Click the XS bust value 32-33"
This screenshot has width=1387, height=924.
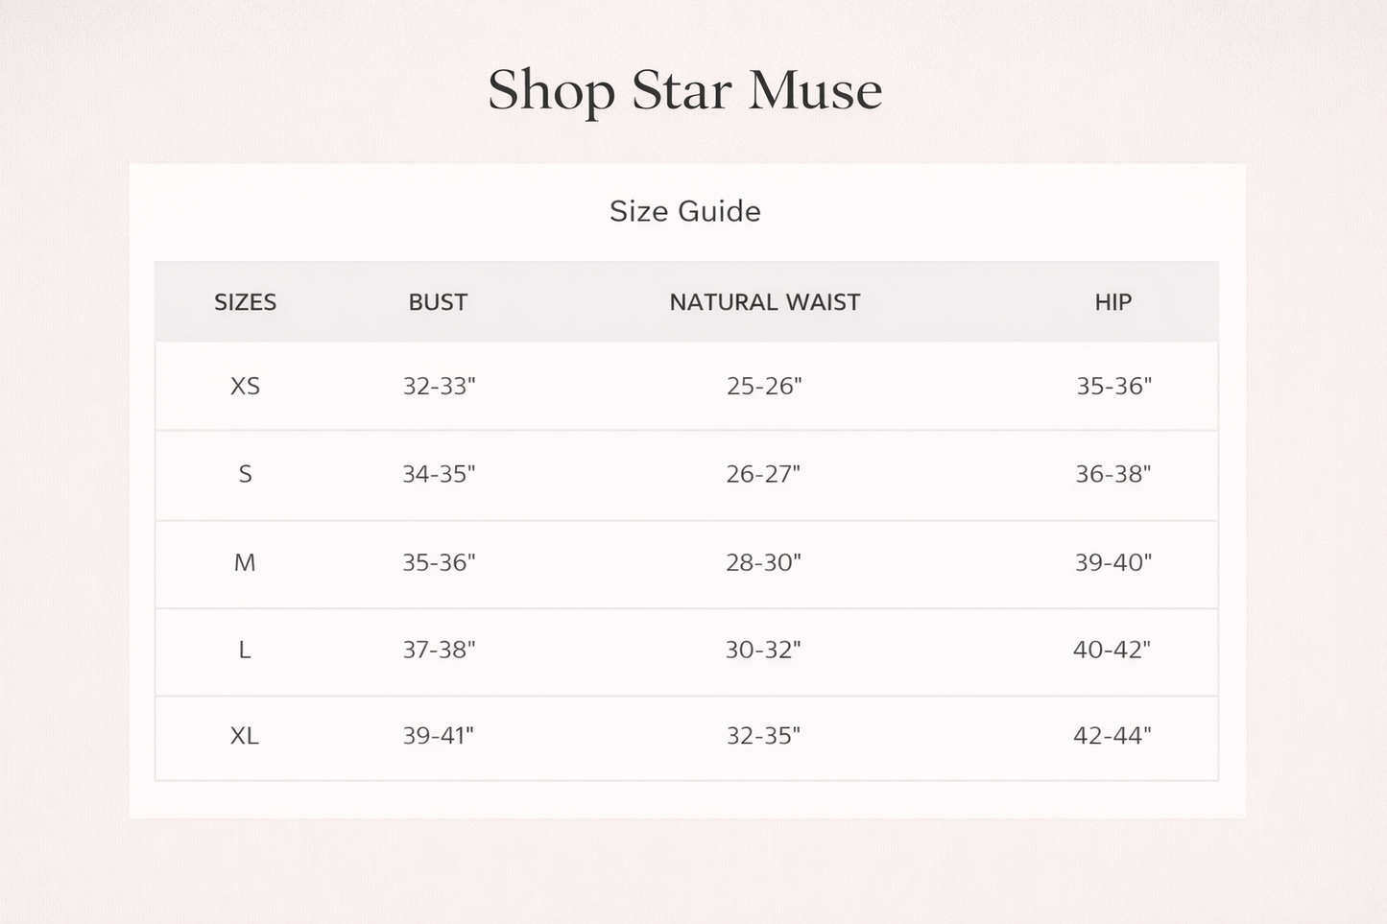(439, 386)
